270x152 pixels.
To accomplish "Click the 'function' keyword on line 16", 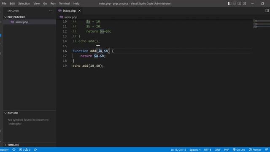I will [x=80, y=51].
